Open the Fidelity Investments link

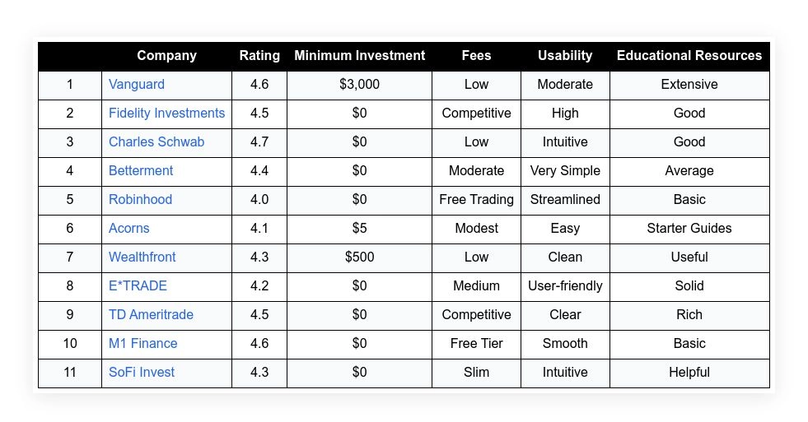coord(166,114)
